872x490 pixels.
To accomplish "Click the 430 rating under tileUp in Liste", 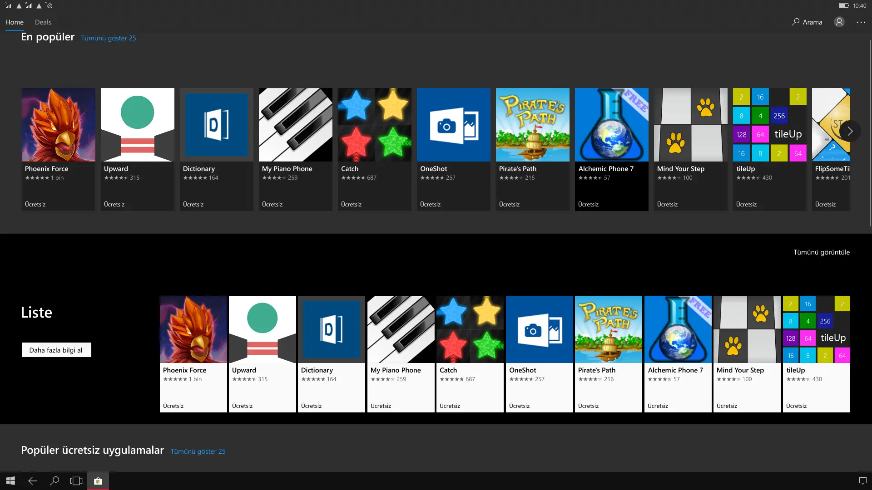I will coord(817,379).
